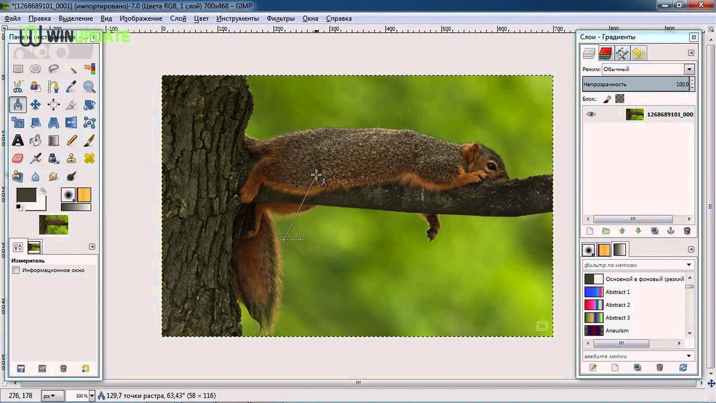Viewport: 716px width, 403px height.
Task: Click the foreground color swatch in toolbox
Action: pyautogui.click(x=26, y=195)
